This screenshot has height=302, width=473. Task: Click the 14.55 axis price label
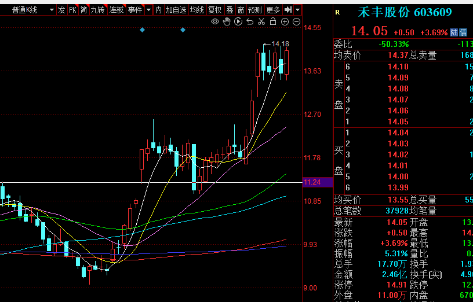pyautogui.click(x=312, y=28)
